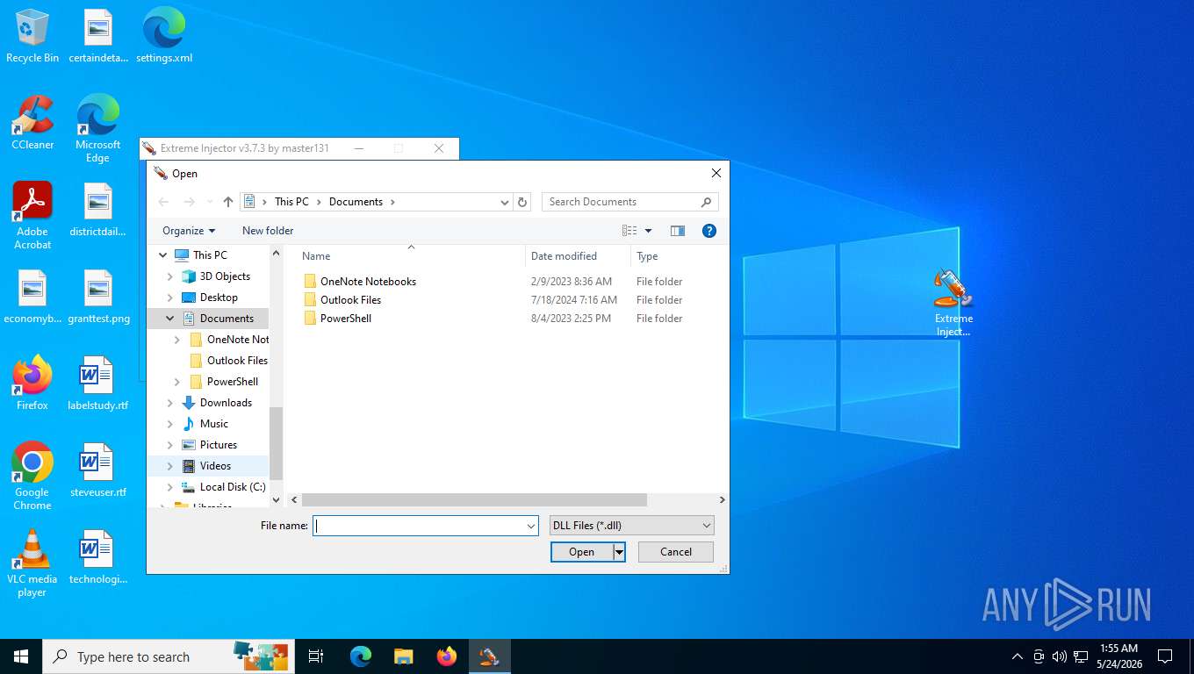This screenshot has height=674, width=1194.
Task: Click the taskbar search box
Action: (167, 656)
